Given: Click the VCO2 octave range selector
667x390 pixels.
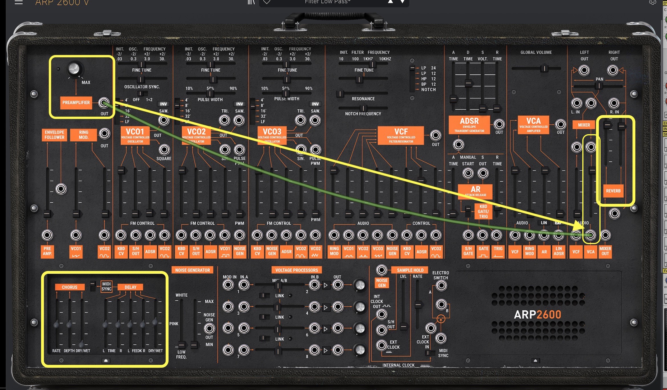Looking at the screenshot, I should (177, 111).
